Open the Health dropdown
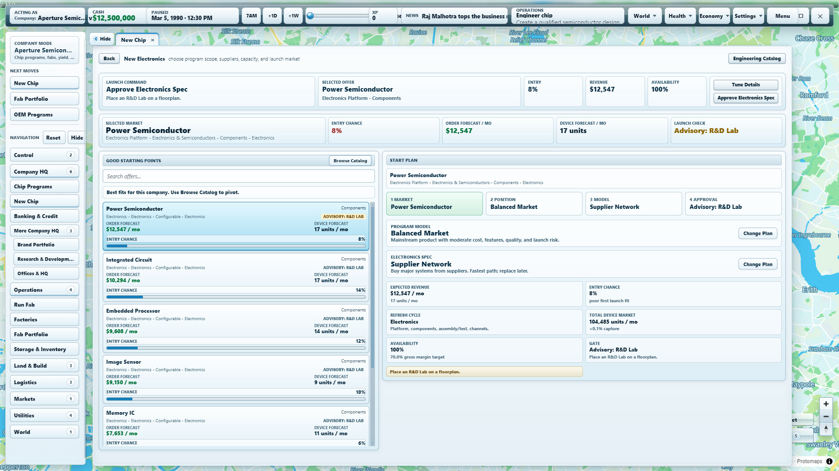 (x=680, y=16)
